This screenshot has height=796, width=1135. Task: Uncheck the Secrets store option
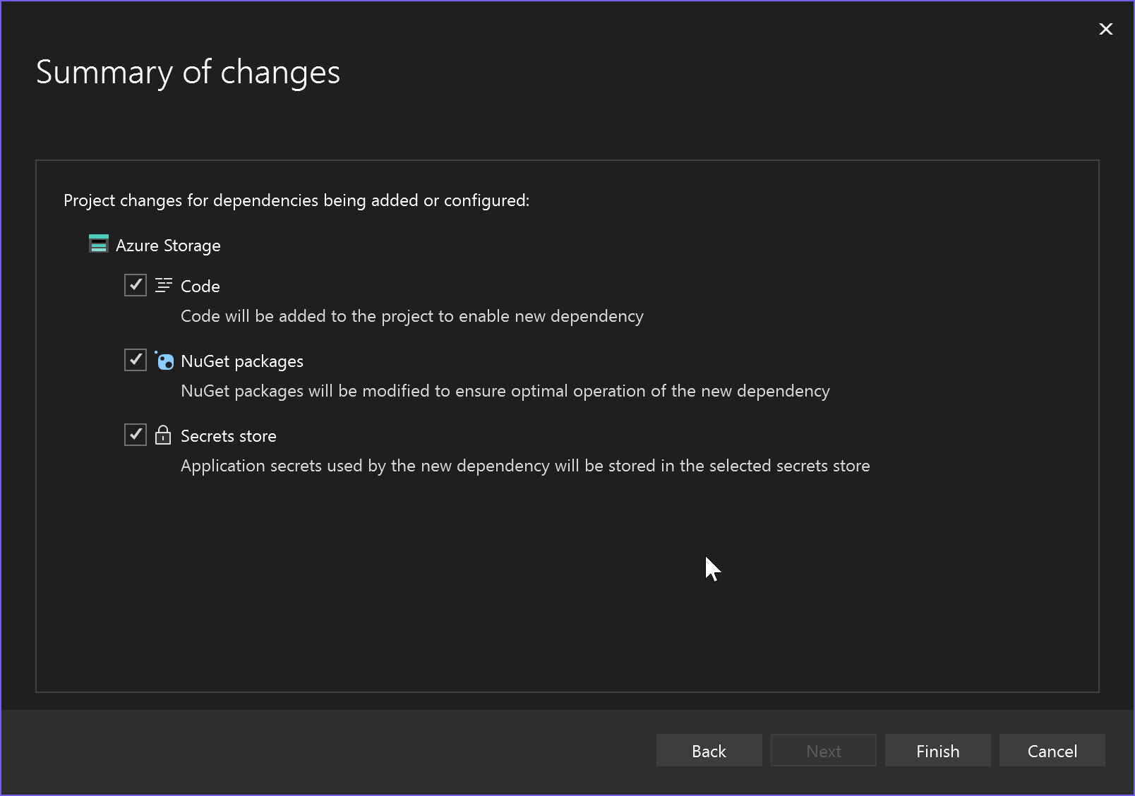tap(135, 435)
